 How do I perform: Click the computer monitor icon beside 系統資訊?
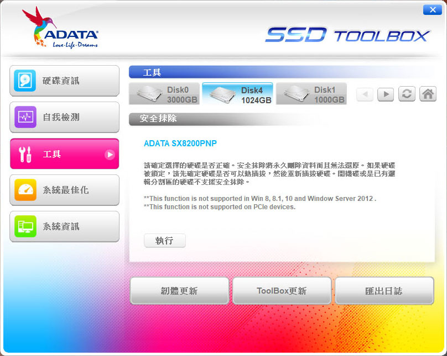[x=25, y=226]
